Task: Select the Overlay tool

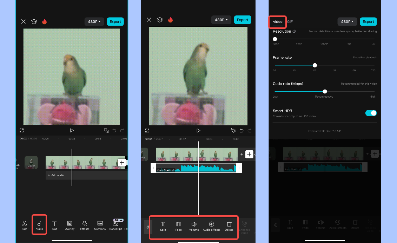Action: 70,225
